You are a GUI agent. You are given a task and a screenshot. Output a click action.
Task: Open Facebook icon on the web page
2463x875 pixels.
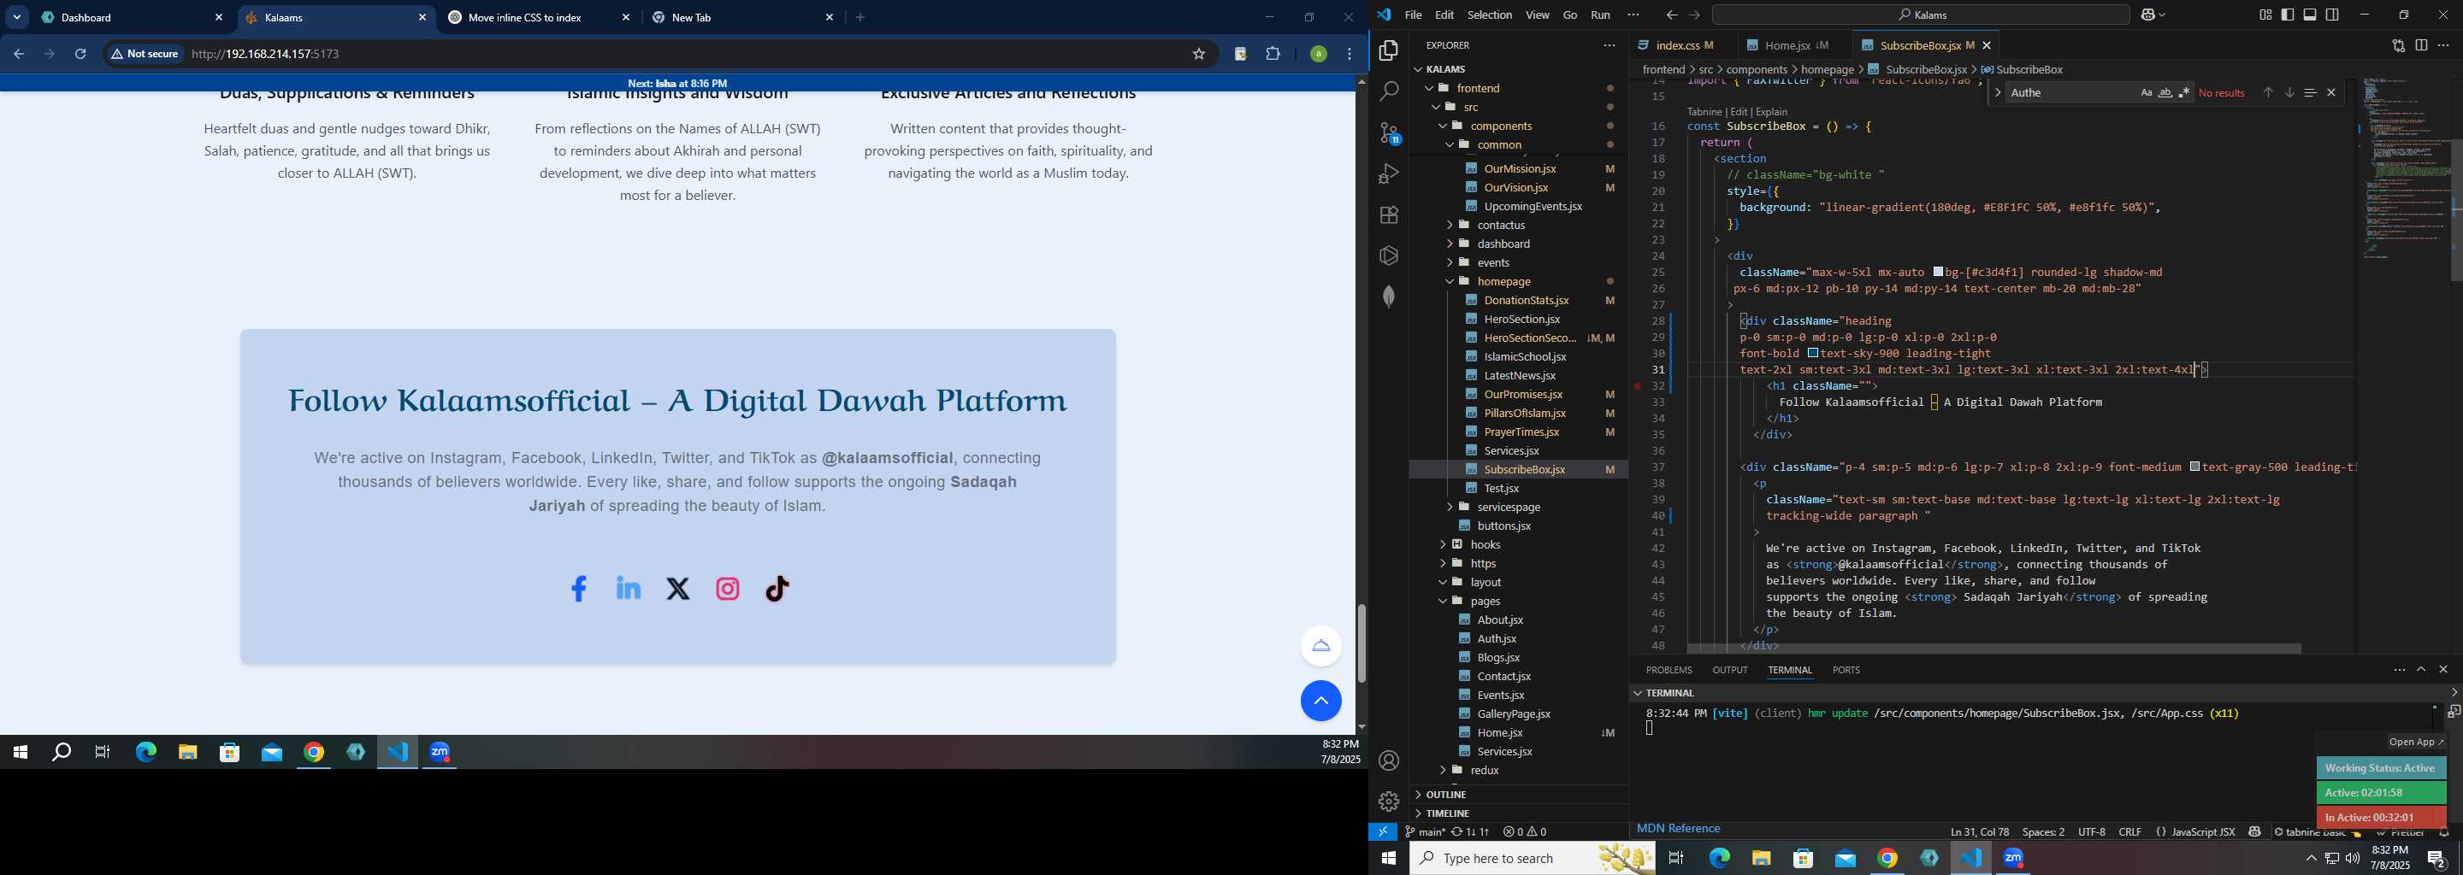pyautogui.click(x=578, y=590)
